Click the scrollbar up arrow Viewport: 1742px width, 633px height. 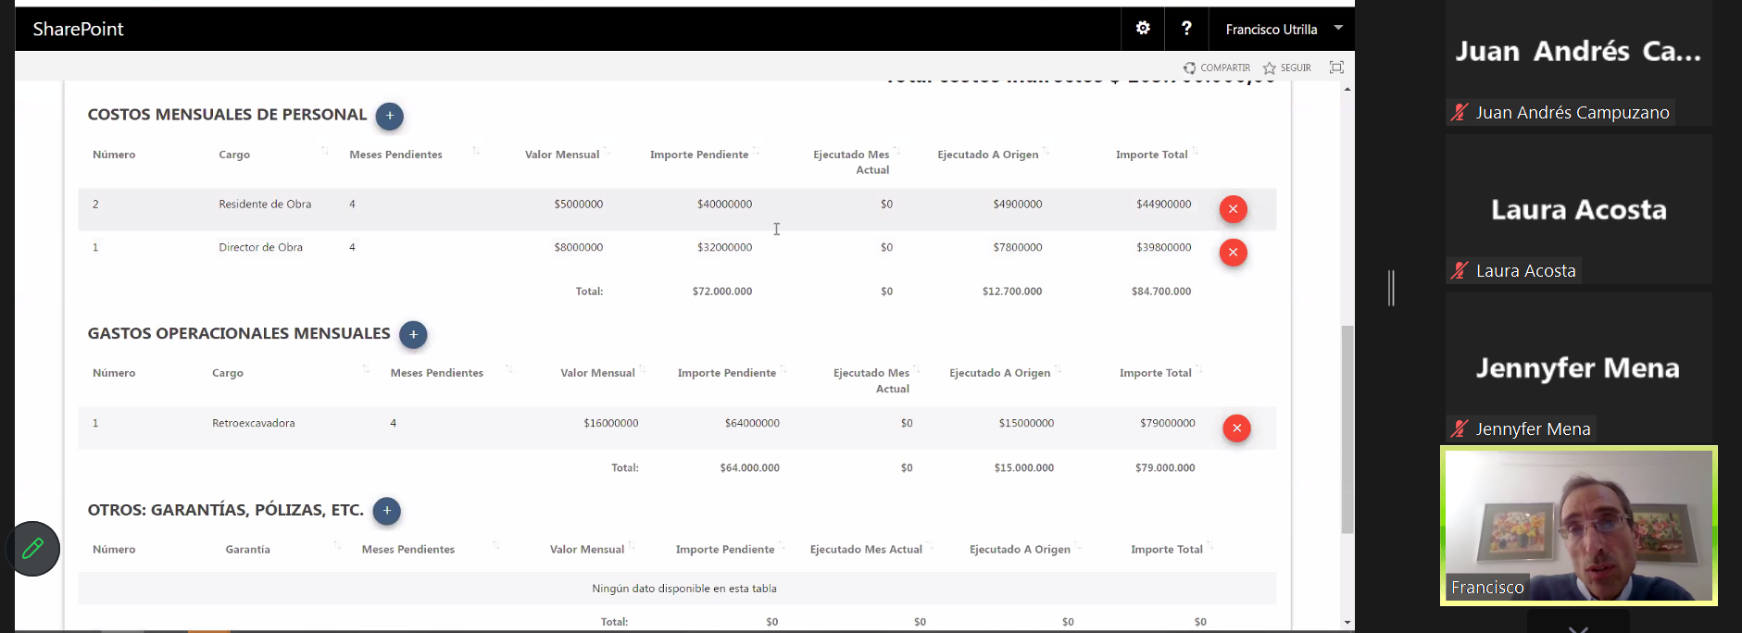pos(1347,89)
